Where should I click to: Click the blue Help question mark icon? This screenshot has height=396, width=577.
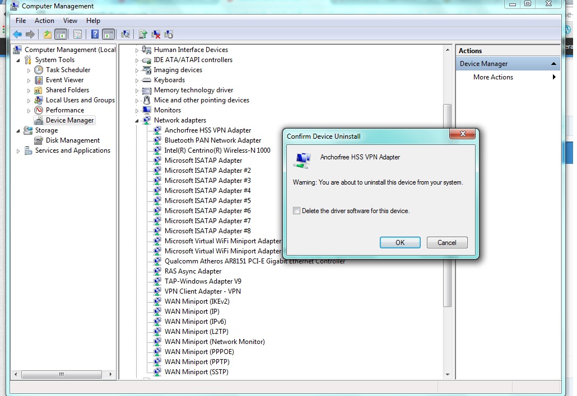(95, 35)
